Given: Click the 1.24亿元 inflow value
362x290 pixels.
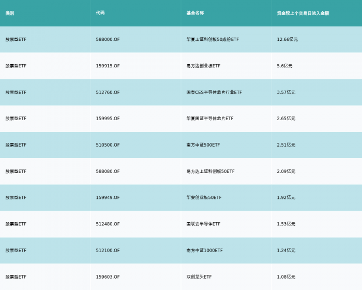Looking at the screenshot, I should (286, 251).
